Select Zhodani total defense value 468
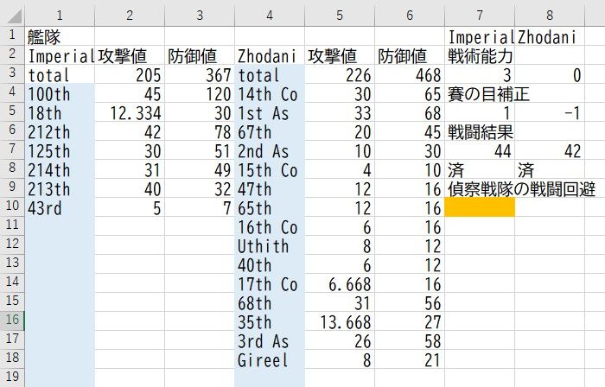This screenshot has height=387, width=605. point(410,74)
